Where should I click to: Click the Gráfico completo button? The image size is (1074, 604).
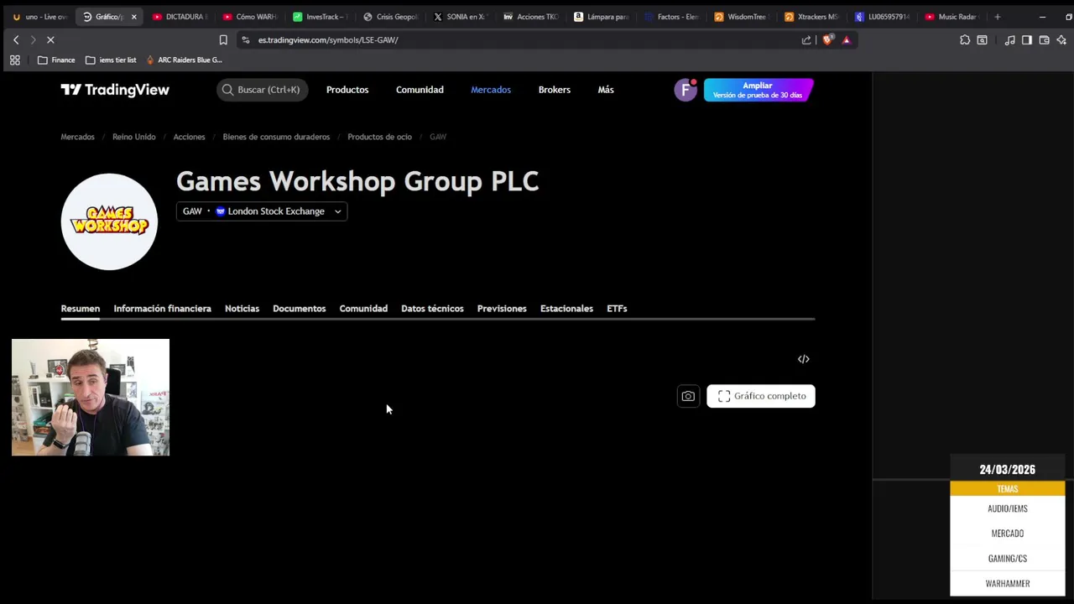(761, 396)
